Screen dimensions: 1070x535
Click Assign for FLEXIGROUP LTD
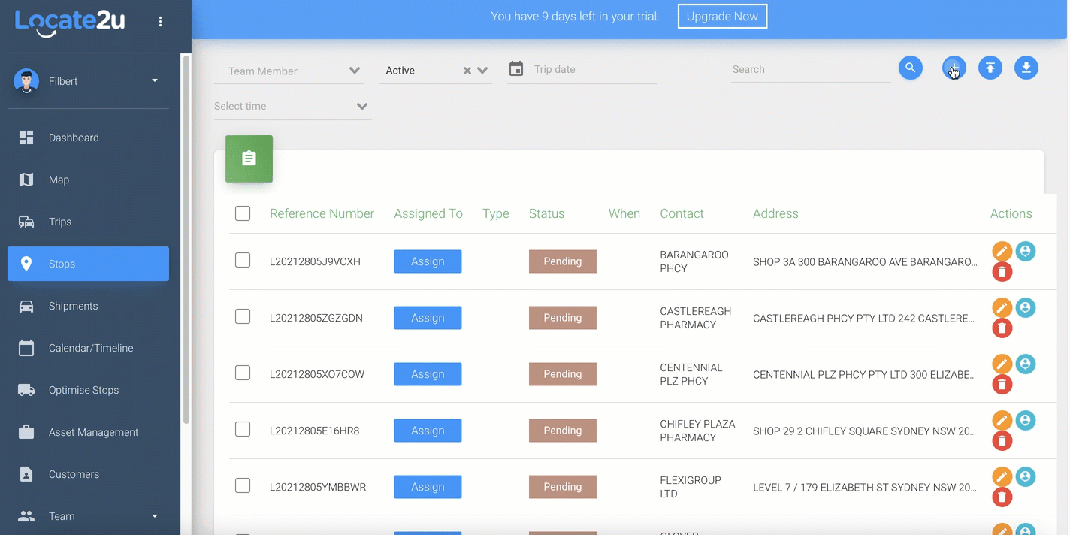(428, 487)
